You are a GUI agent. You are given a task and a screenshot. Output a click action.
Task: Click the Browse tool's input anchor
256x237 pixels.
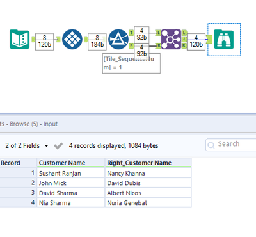(x=209, y=39)
